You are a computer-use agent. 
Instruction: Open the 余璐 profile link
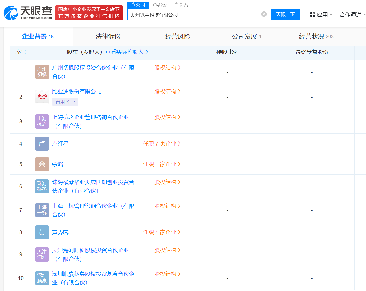point(57,164)
